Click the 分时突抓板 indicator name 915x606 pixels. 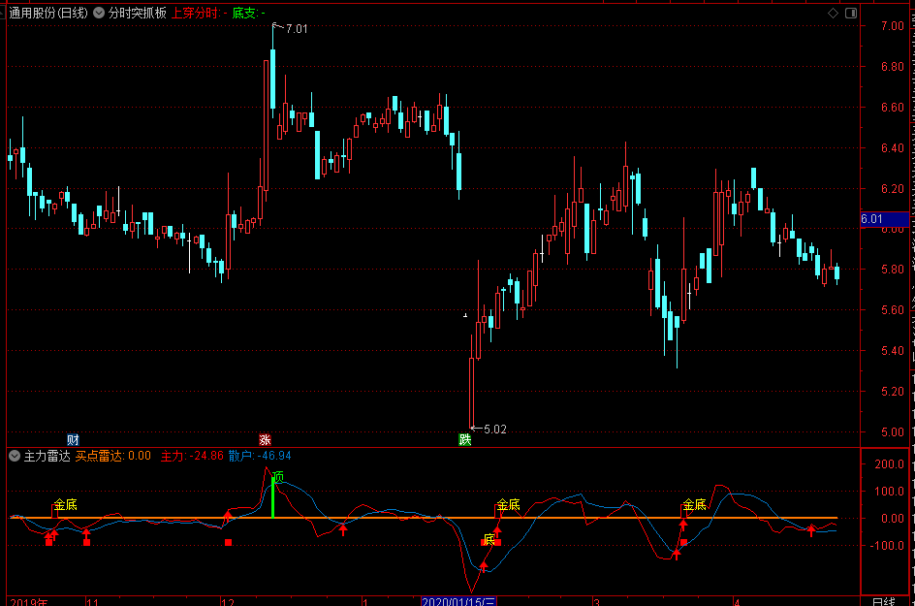(x=137, y=13)
